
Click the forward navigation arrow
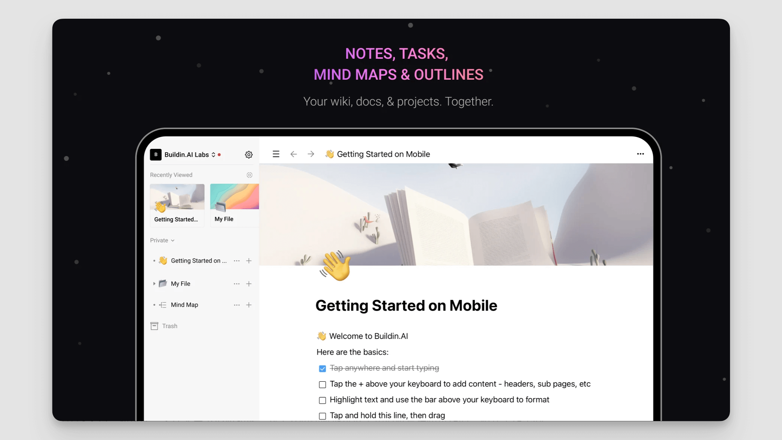(311, 154)
